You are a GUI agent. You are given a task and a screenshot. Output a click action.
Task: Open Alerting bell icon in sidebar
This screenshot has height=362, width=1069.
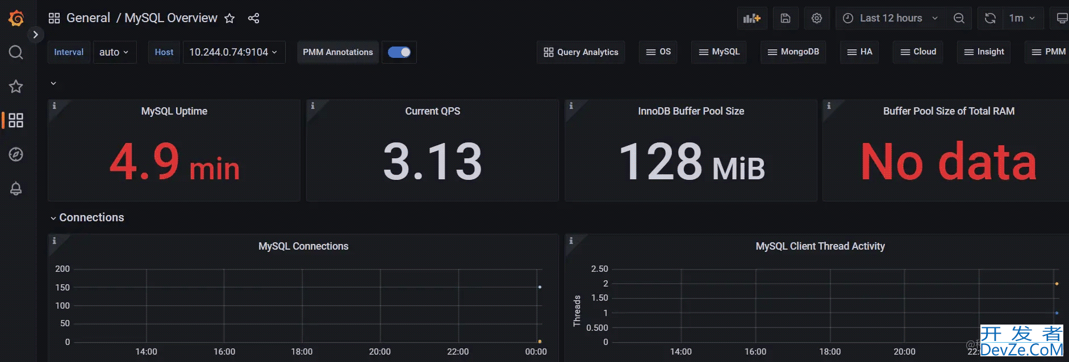(x=16, y=188)
